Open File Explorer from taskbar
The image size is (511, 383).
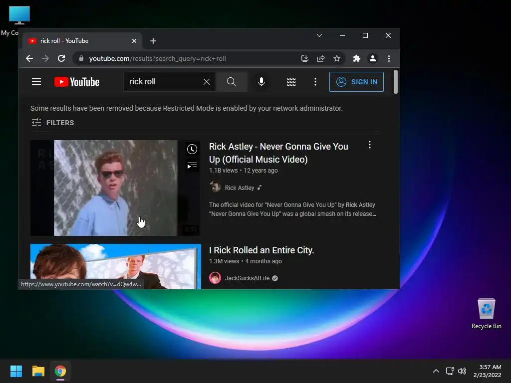tap(38, 371)
